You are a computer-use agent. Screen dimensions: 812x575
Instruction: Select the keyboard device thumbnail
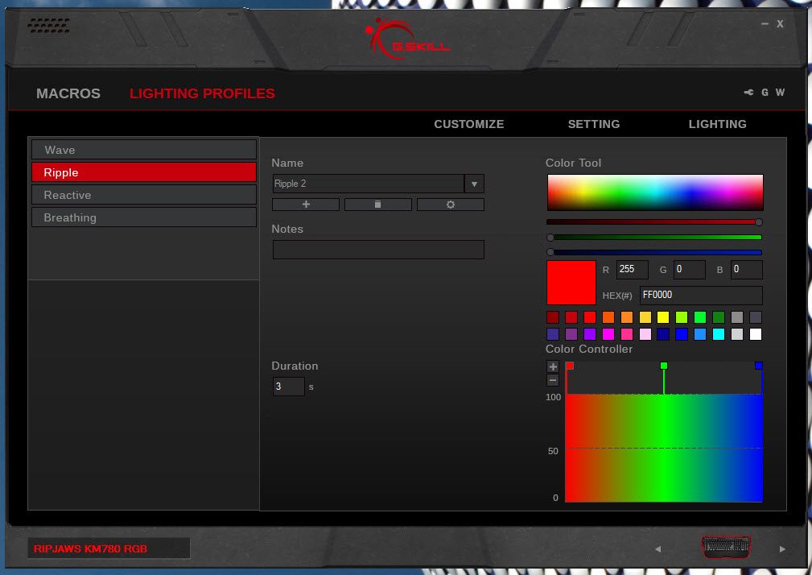tap(726, 547)
